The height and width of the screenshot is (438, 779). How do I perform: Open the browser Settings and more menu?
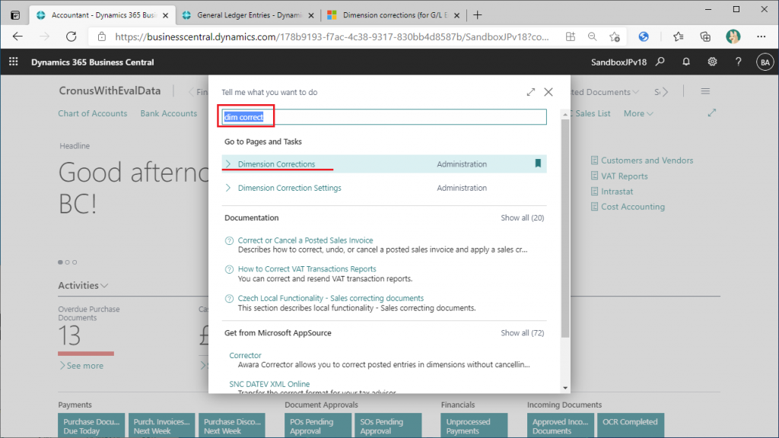point(761,36)
